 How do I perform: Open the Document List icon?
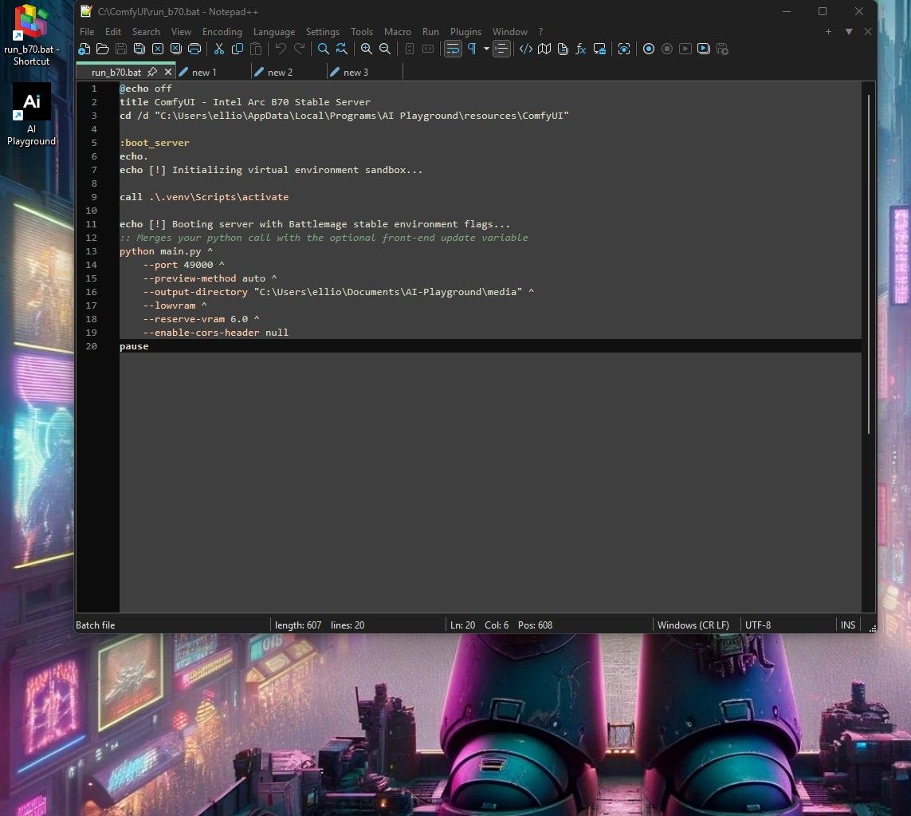pyautogui.click(x=563, y=49)
